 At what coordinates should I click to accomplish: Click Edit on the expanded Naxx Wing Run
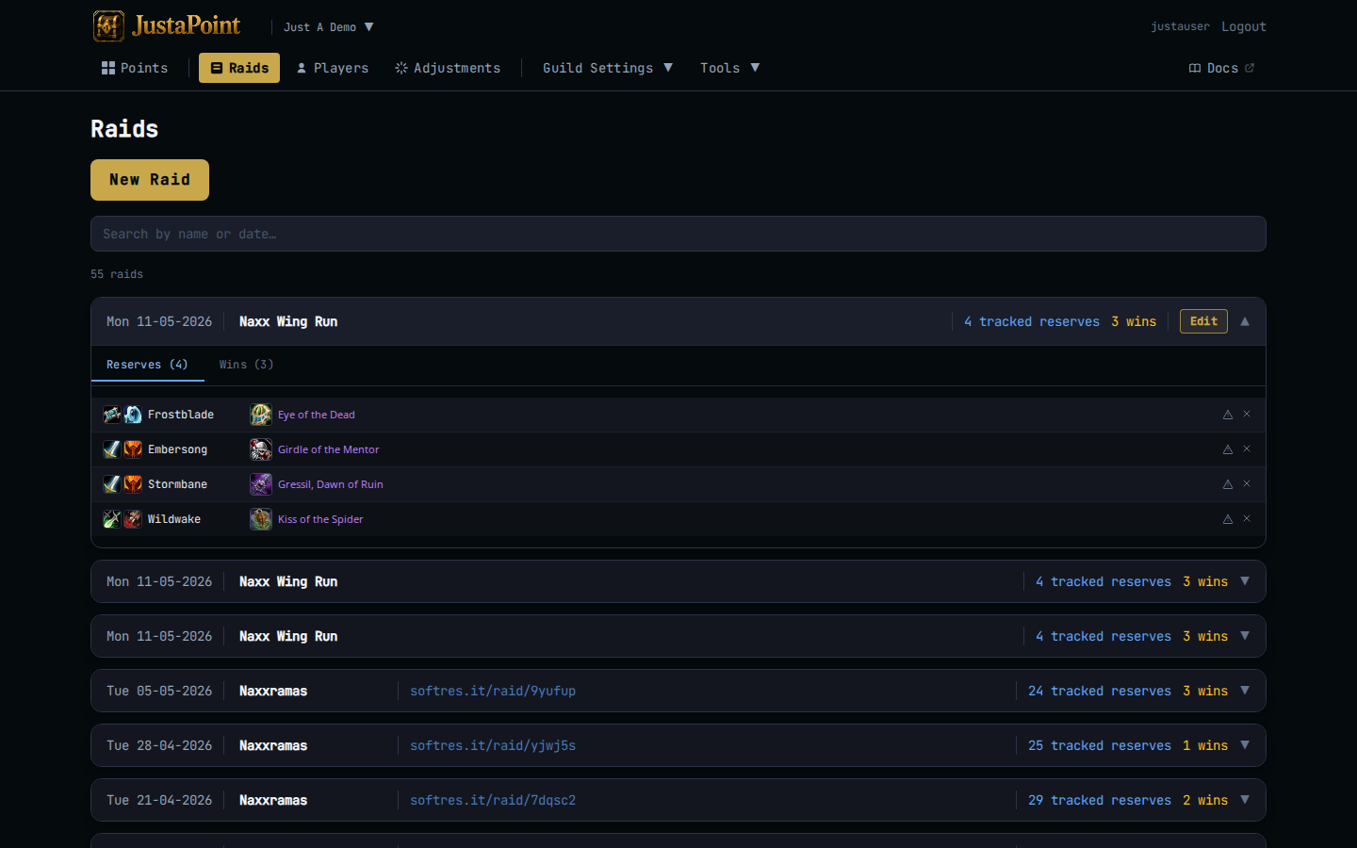(1203, 321)
